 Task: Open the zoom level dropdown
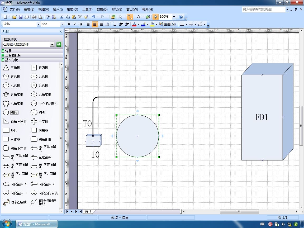[x=174, y=17]
